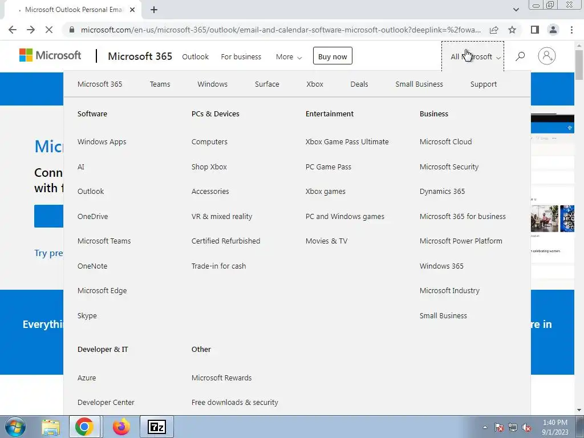Select Teams in the top menu row

(x=160, y=84)
